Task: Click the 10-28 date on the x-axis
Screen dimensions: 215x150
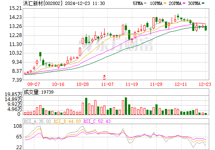Action: [x=83, y=84]
